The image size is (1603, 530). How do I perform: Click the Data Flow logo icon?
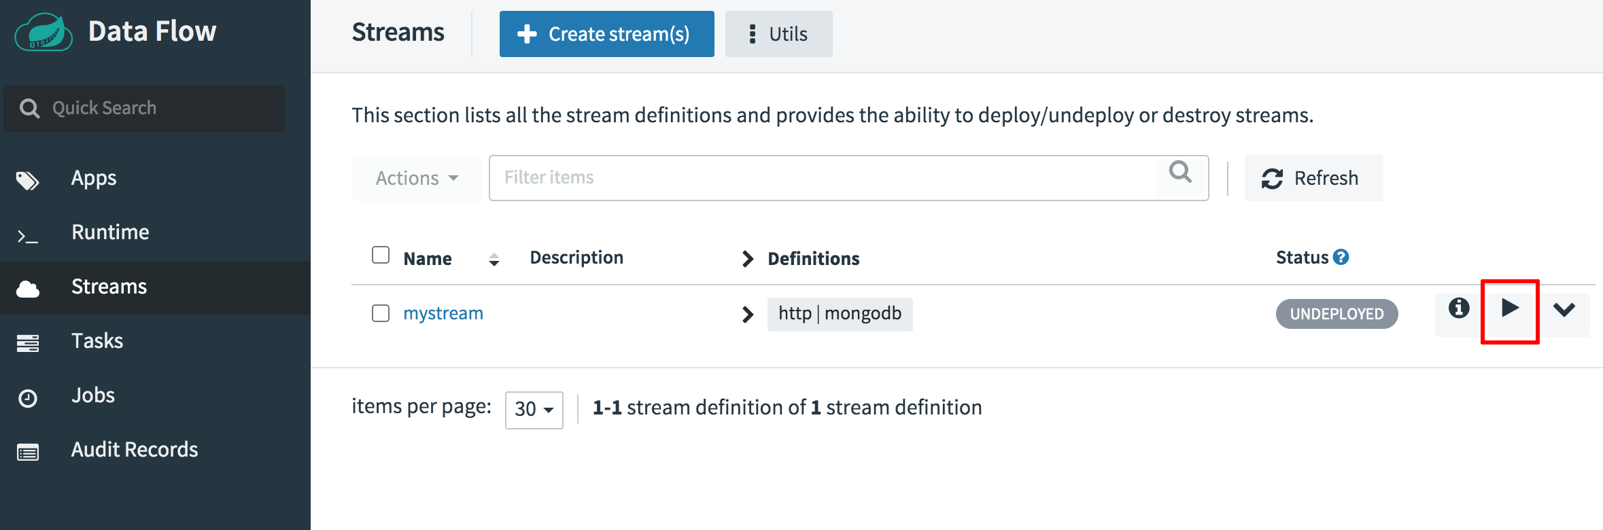tap(44, 33)
